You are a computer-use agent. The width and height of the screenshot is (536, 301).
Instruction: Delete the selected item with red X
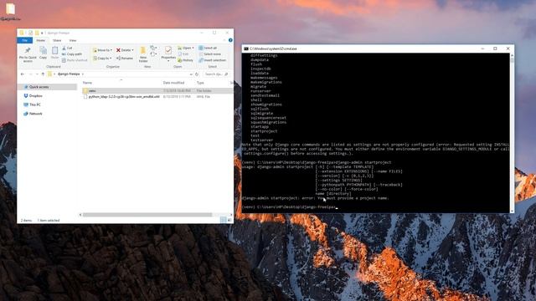125,50
